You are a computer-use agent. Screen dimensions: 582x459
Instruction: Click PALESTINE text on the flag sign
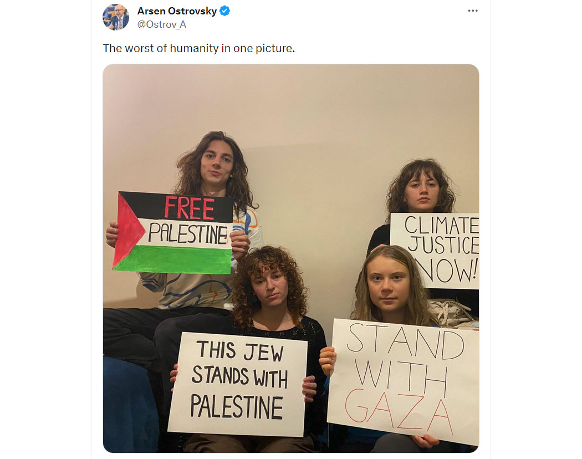coord(188,233)
